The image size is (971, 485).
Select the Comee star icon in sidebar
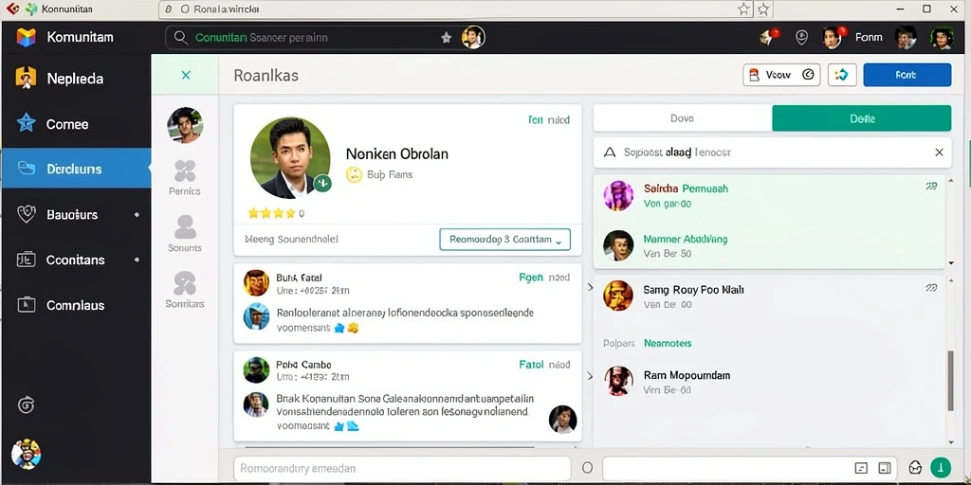pyautogui.click(x=26, y=124)
